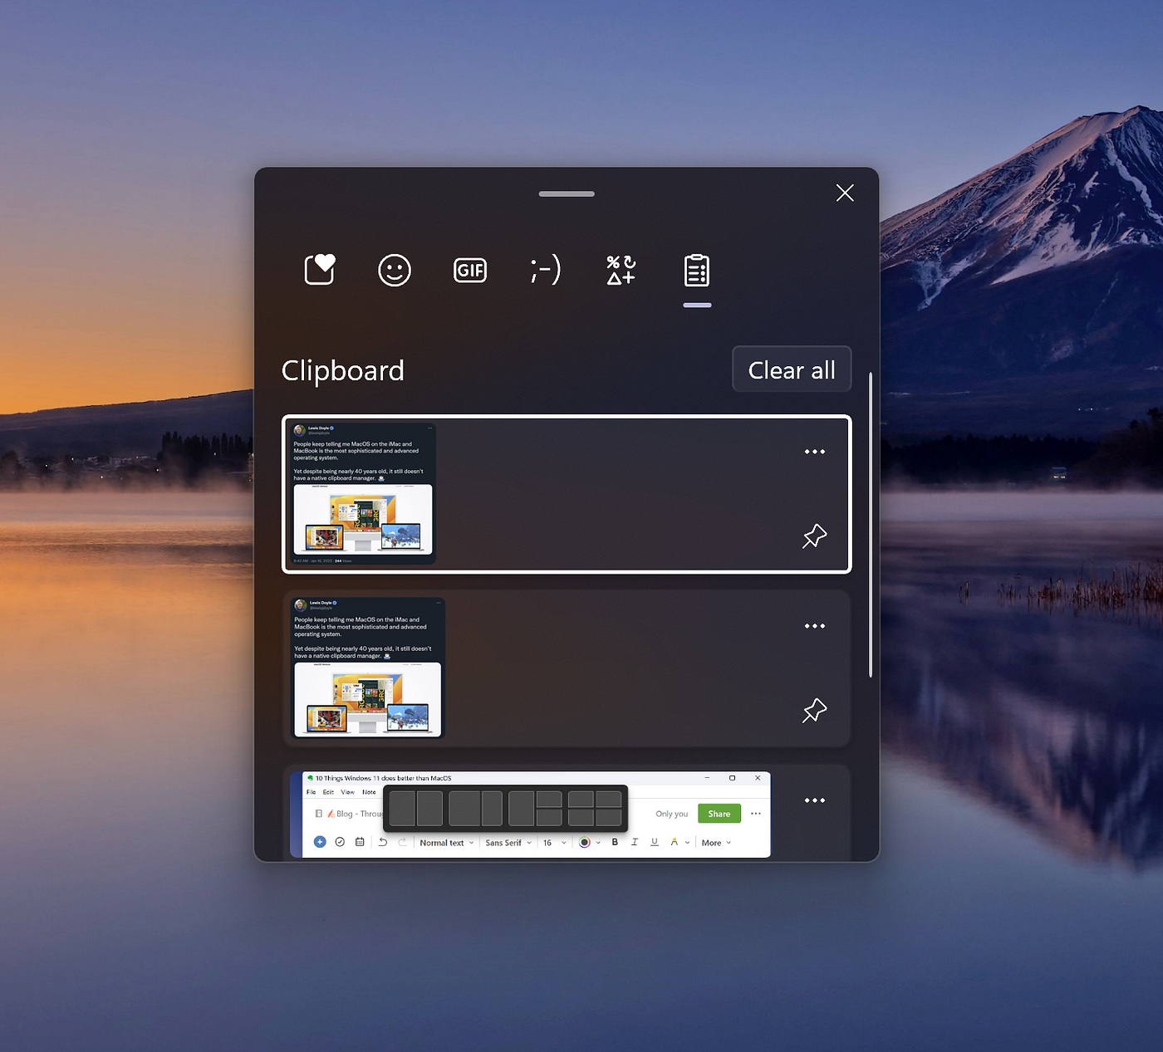Open the Most recently used tab

320,270
